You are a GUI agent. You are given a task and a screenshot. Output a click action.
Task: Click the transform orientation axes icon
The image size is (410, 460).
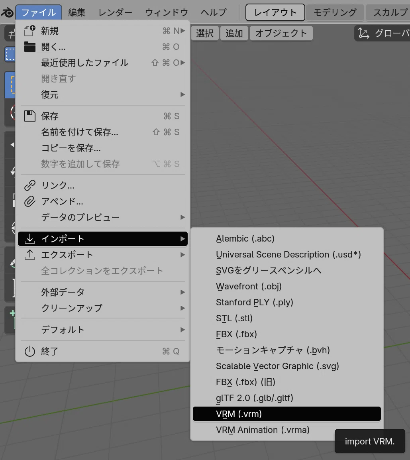pos(364,33)
